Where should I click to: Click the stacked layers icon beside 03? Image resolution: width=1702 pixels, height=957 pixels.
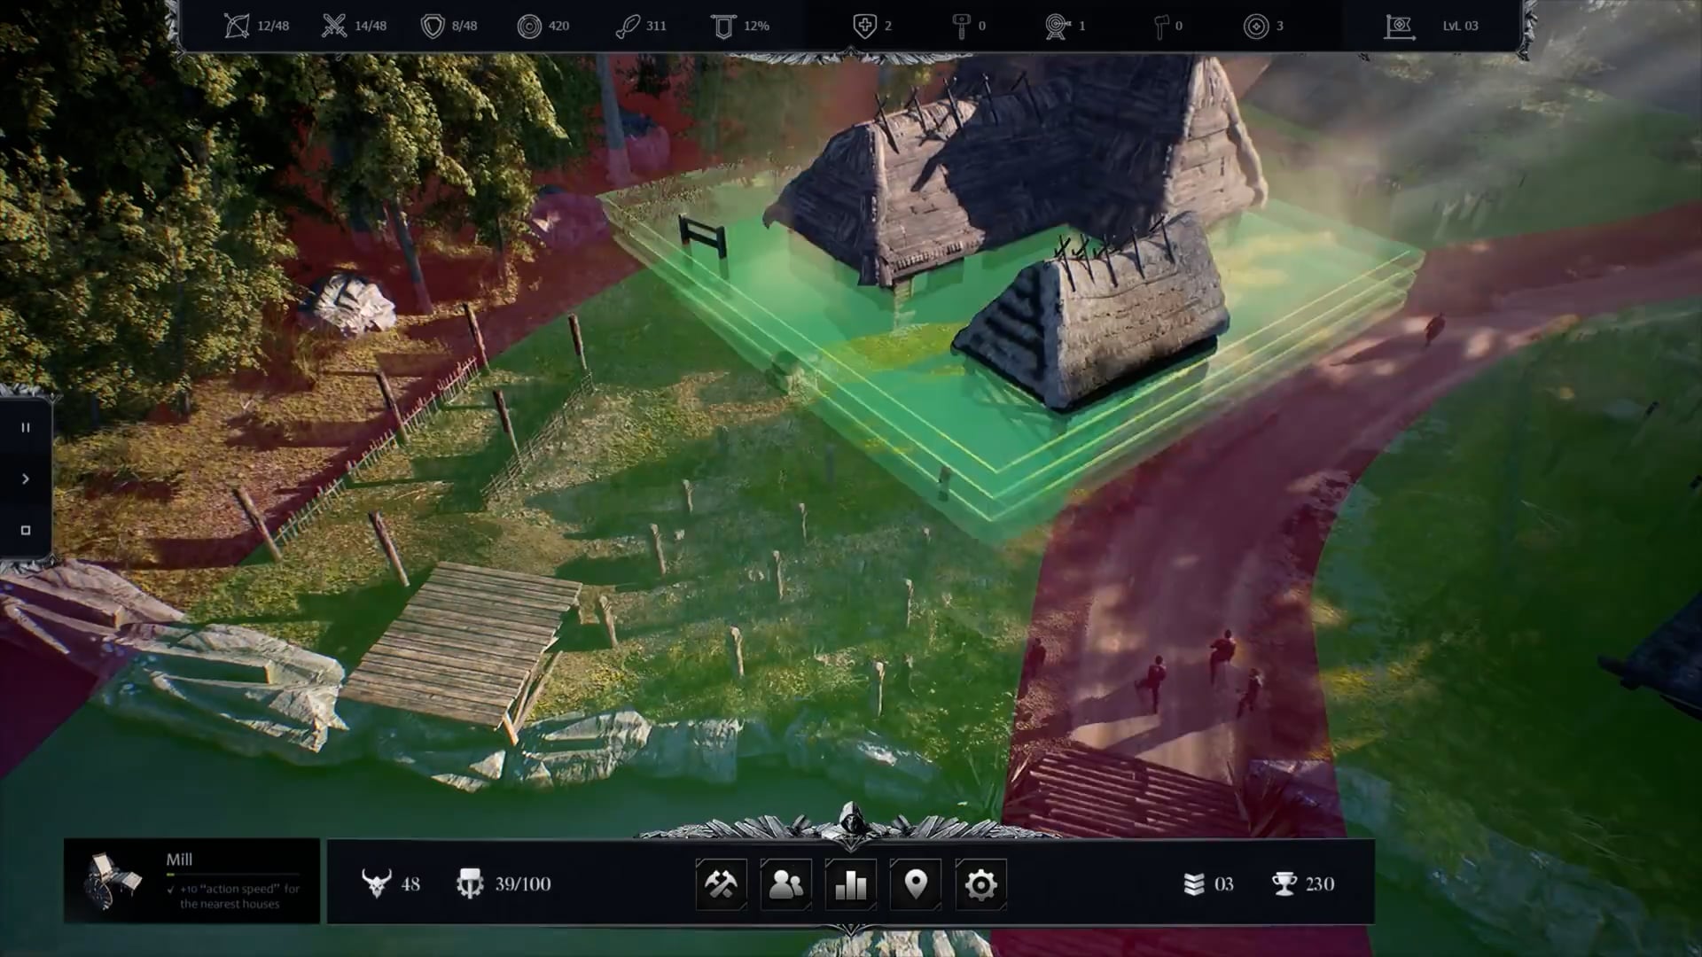(x=1194, y=883)
